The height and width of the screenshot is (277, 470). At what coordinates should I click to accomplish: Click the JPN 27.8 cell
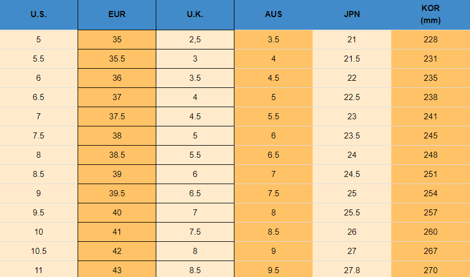click(x=352, y=270)
